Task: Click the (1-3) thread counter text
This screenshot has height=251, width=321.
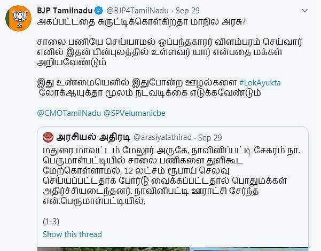Action: [52, 221]
